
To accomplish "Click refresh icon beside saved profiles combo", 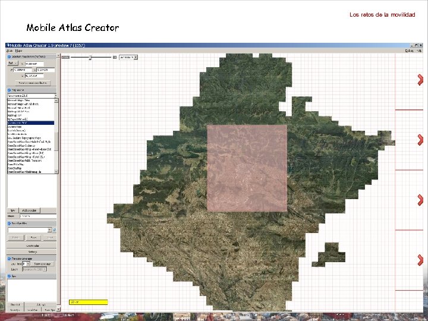I will coord(54,230).
